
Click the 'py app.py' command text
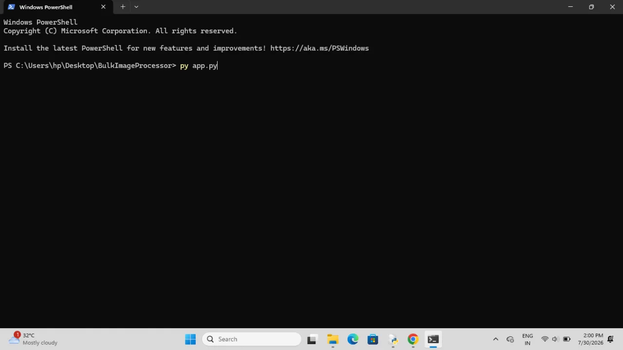click(x=199, y=66)
